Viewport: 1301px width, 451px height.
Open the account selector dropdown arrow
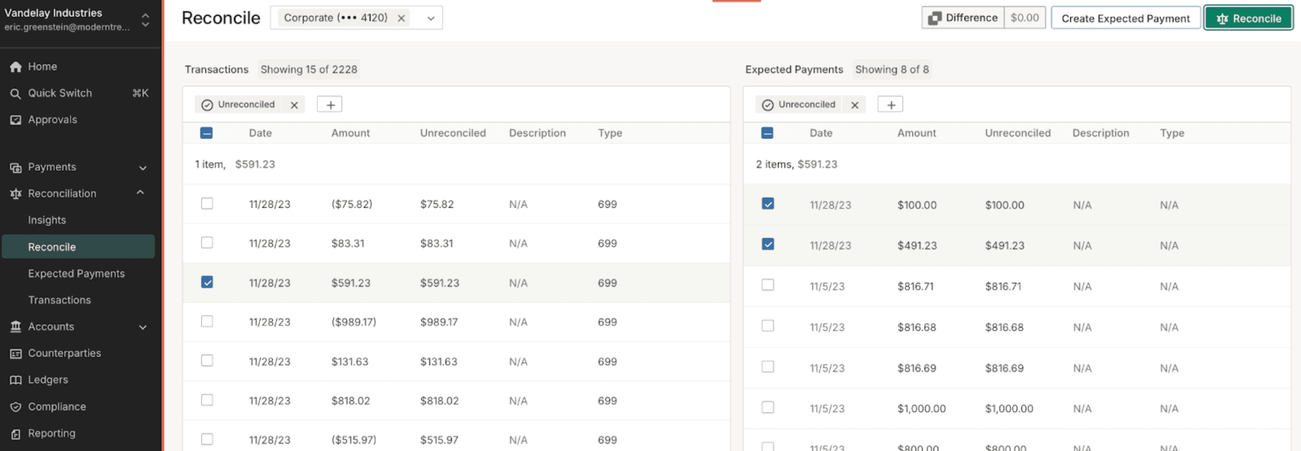click(x=431, y=18)
